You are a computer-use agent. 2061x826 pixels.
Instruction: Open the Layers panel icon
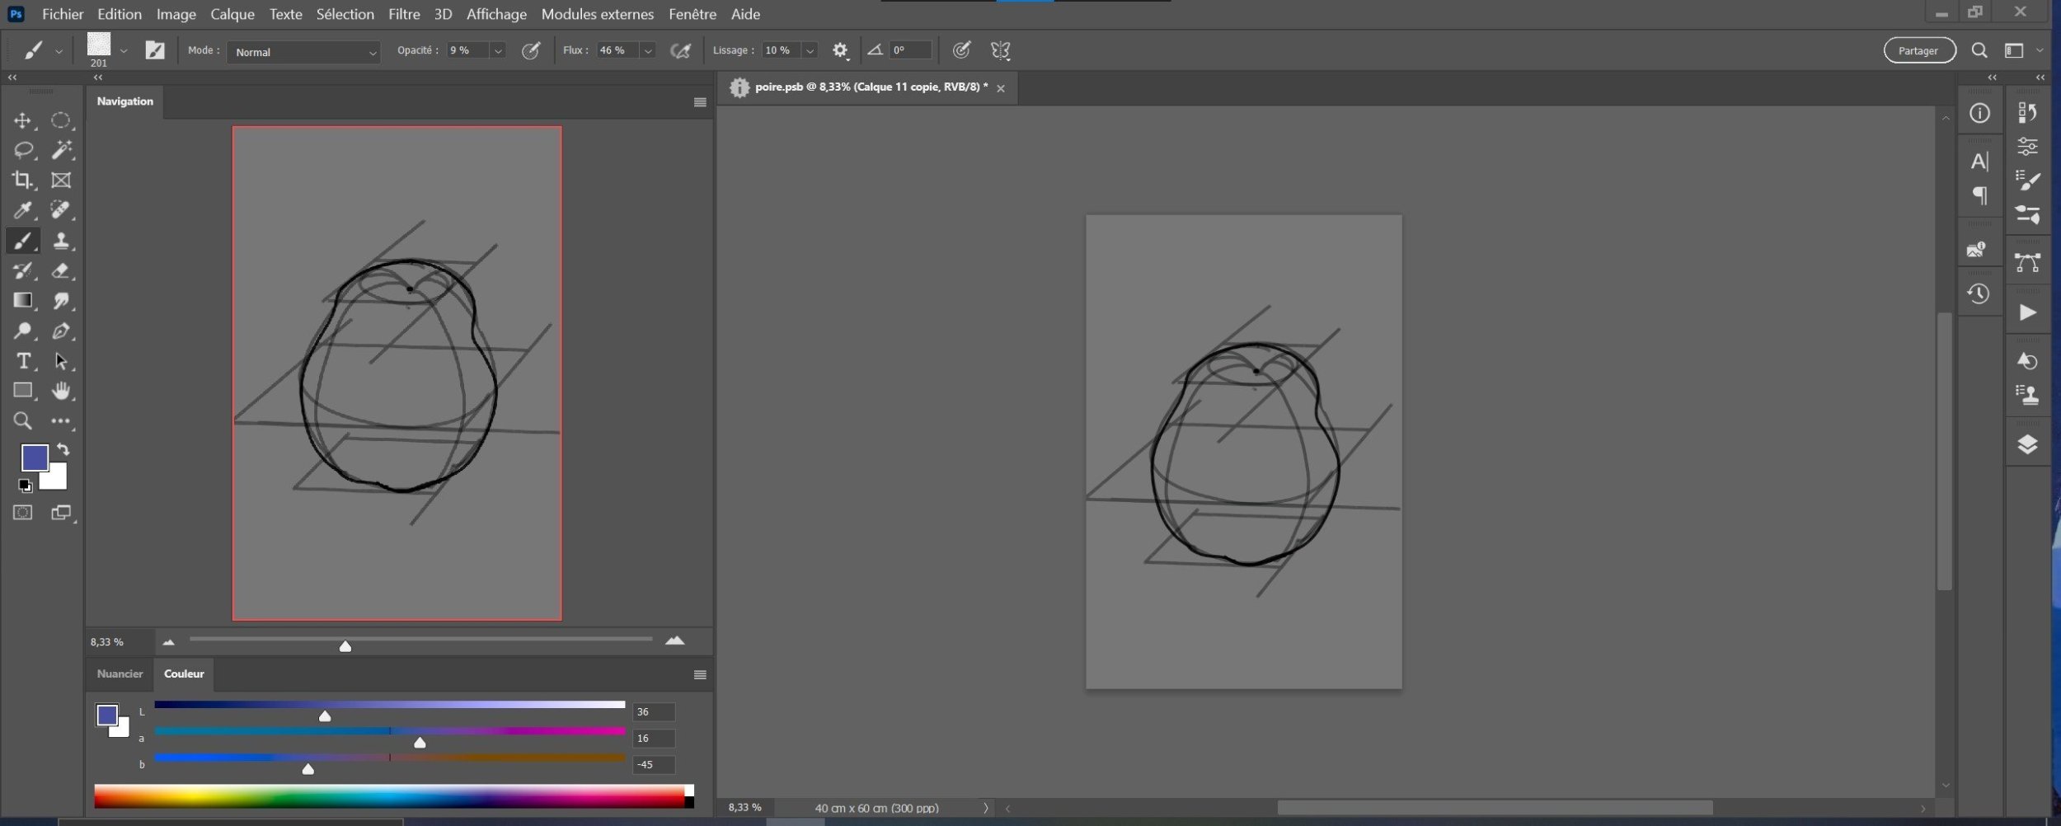[2027, 445]
